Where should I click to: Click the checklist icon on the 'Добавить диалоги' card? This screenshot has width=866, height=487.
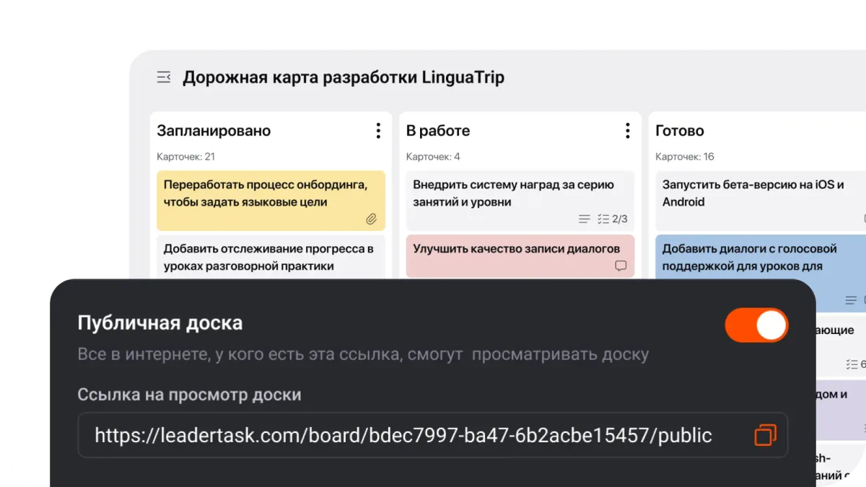[x=853, y=299]
